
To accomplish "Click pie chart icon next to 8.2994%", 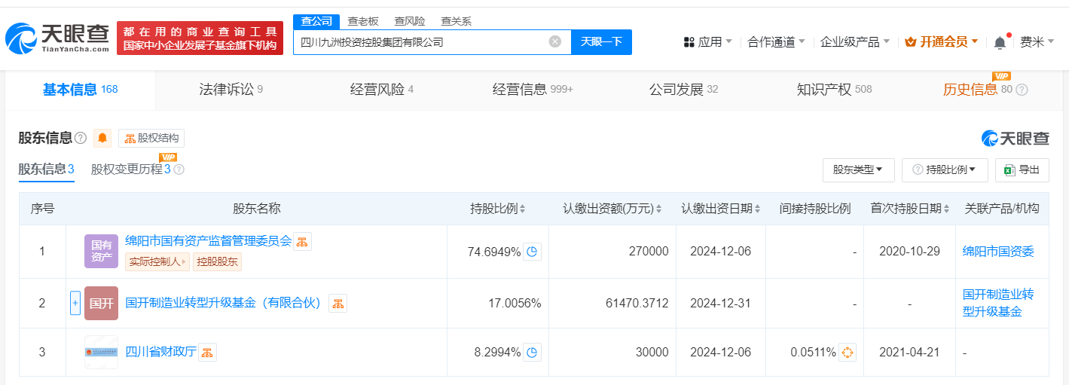I will pyautogui.click(x=533, y=352).
